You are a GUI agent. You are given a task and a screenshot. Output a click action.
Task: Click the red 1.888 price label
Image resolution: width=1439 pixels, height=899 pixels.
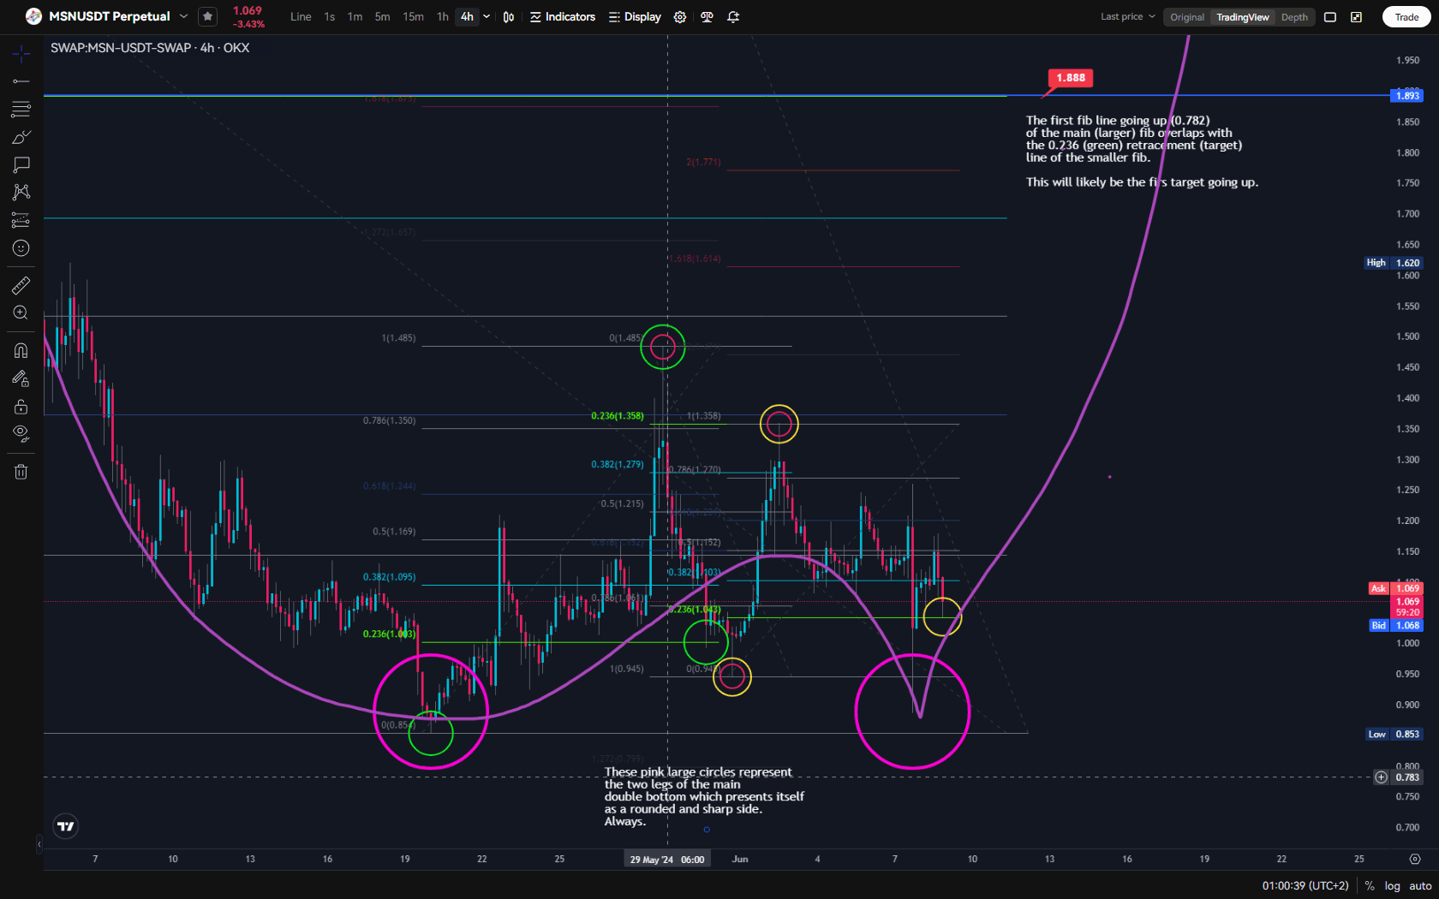click(x=1071, y=78)
